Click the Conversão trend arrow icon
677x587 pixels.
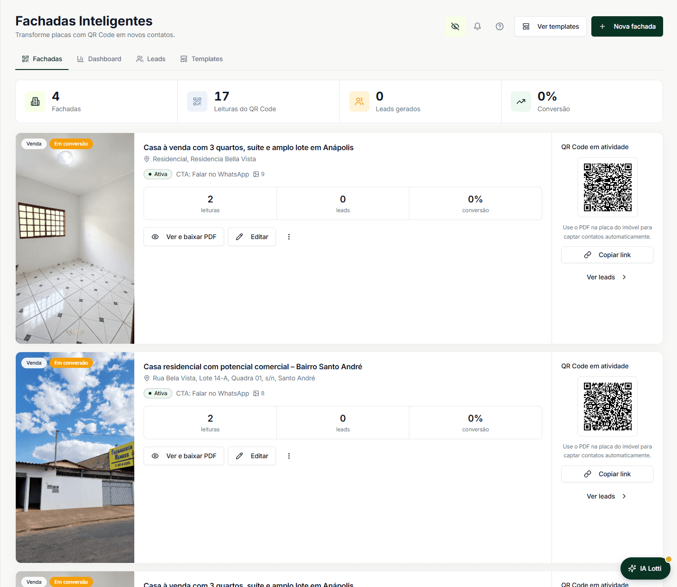521,101
